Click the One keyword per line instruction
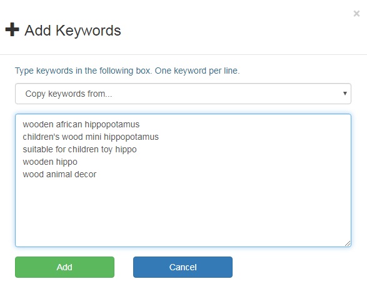The image size is (367, 284). 198,71
